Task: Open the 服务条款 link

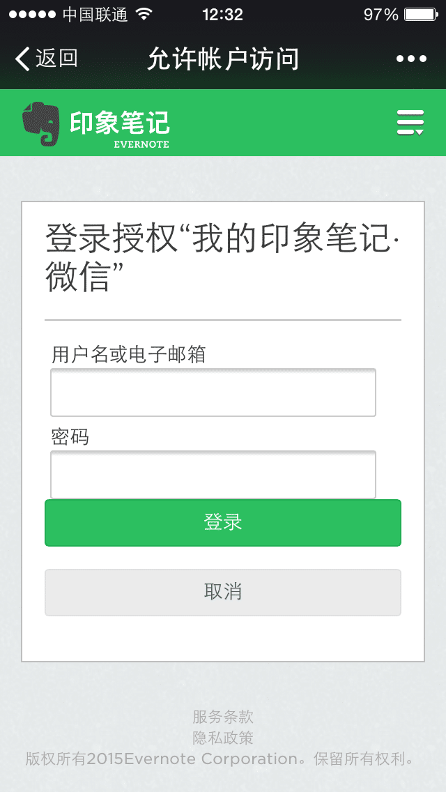Action: pyautogui.click(x=223, y=716)
